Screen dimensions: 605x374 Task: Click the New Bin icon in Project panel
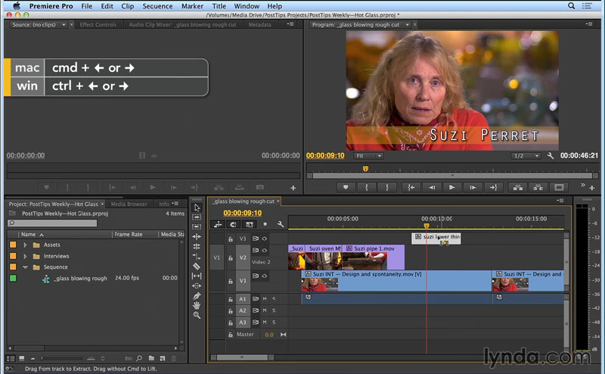point(151,359)
